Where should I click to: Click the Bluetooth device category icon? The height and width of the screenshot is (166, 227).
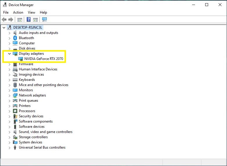point(15,38)
